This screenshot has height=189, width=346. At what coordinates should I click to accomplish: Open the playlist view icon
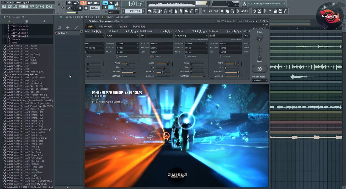150,11
